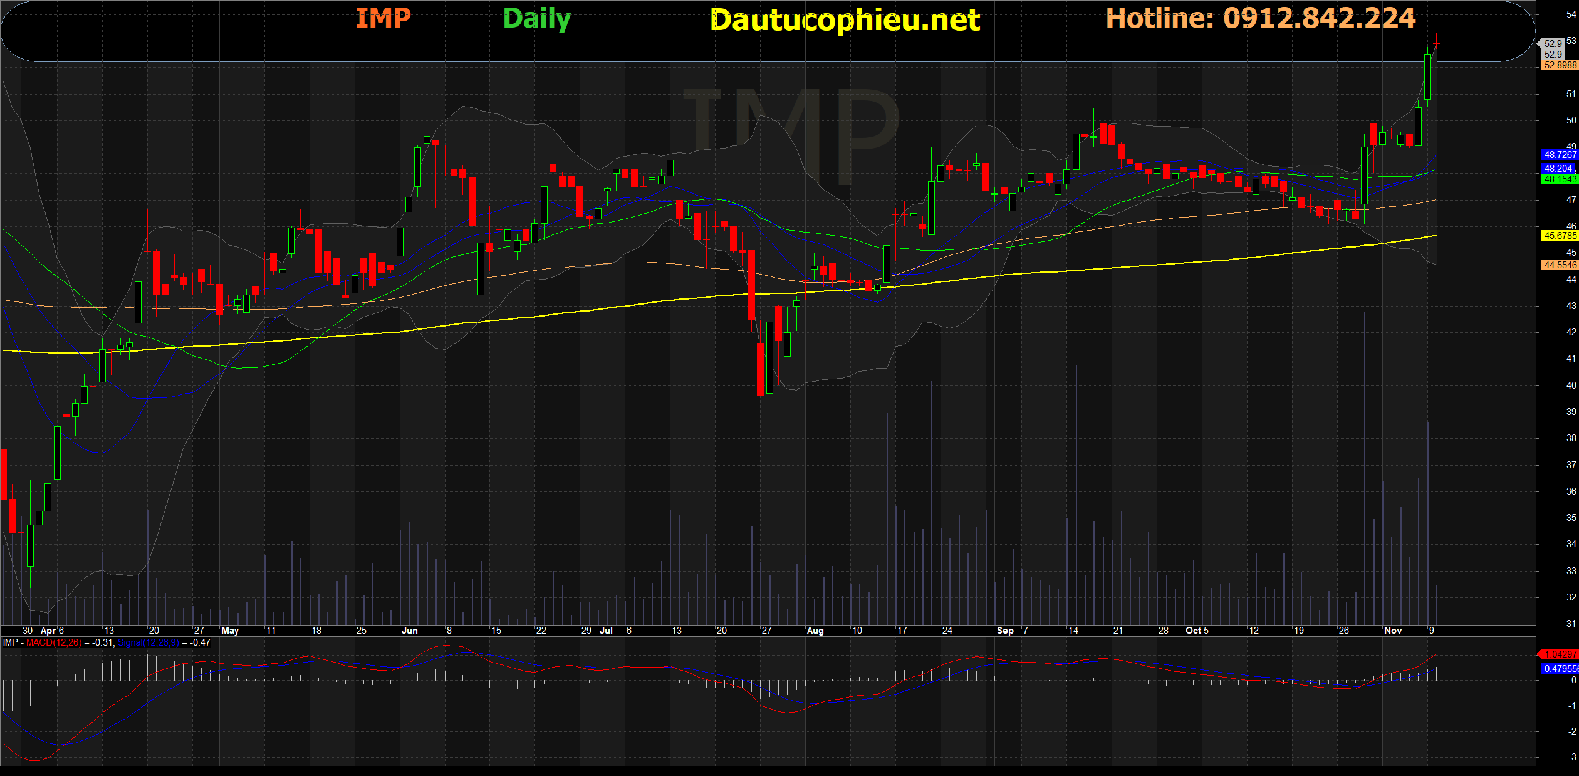Click the red 1.04297 MACD value tag
The width and height of the screenshot is (1579, 776).
coord(1560,654)
